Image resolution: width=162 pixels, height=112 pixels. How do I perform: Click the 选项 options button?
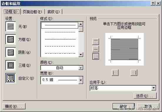pos(145,96)
